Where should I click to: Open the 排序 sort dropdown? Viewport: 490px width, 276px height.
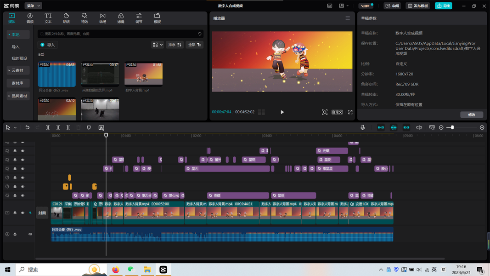(x=175, y=45)
